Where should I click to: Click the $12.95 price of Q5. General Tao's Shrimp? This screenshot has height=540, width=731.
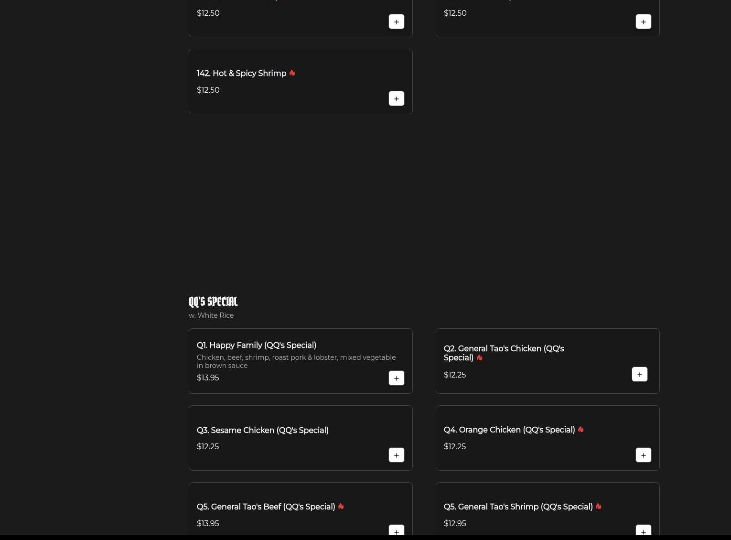click(455, 523)
